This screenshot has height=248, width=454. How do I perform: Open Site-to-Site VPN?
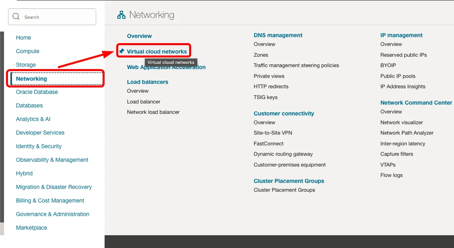tap(273, 133)
